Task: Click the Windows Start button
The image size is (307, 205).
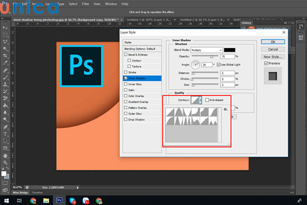Action: coord(6,200)
